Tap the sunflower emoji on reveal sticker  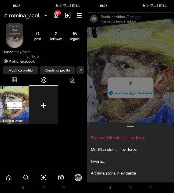click(x=130, y=83)
